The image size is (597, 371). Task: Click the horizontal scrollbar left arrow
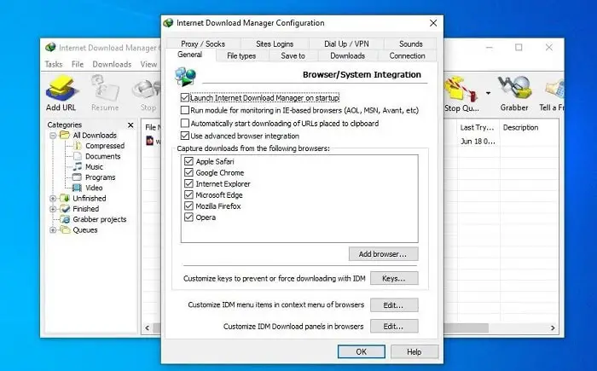(x=148, y=328)
